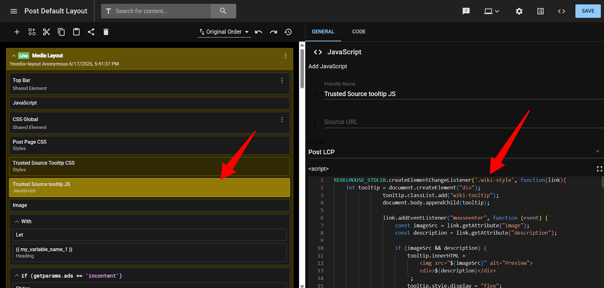Share the selected element
The image size is (604, 288).
[91, 32]
